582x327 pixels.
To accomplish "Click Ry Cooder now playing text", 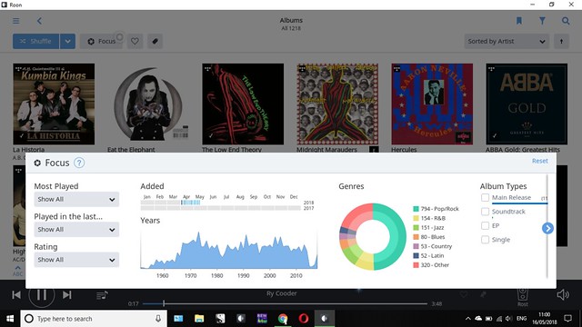I will click(281, 293).
